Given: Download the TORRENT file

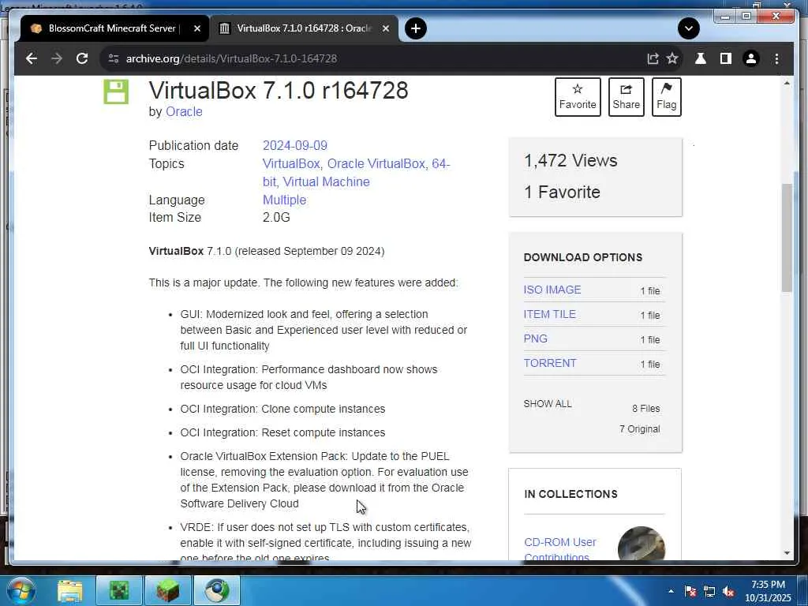Looking at the screenshot, I should [x=550, y=363].
